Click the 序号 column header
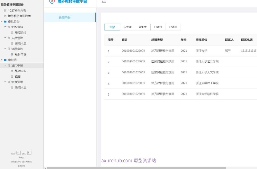The image size is (257, 169). pos(111,40)
